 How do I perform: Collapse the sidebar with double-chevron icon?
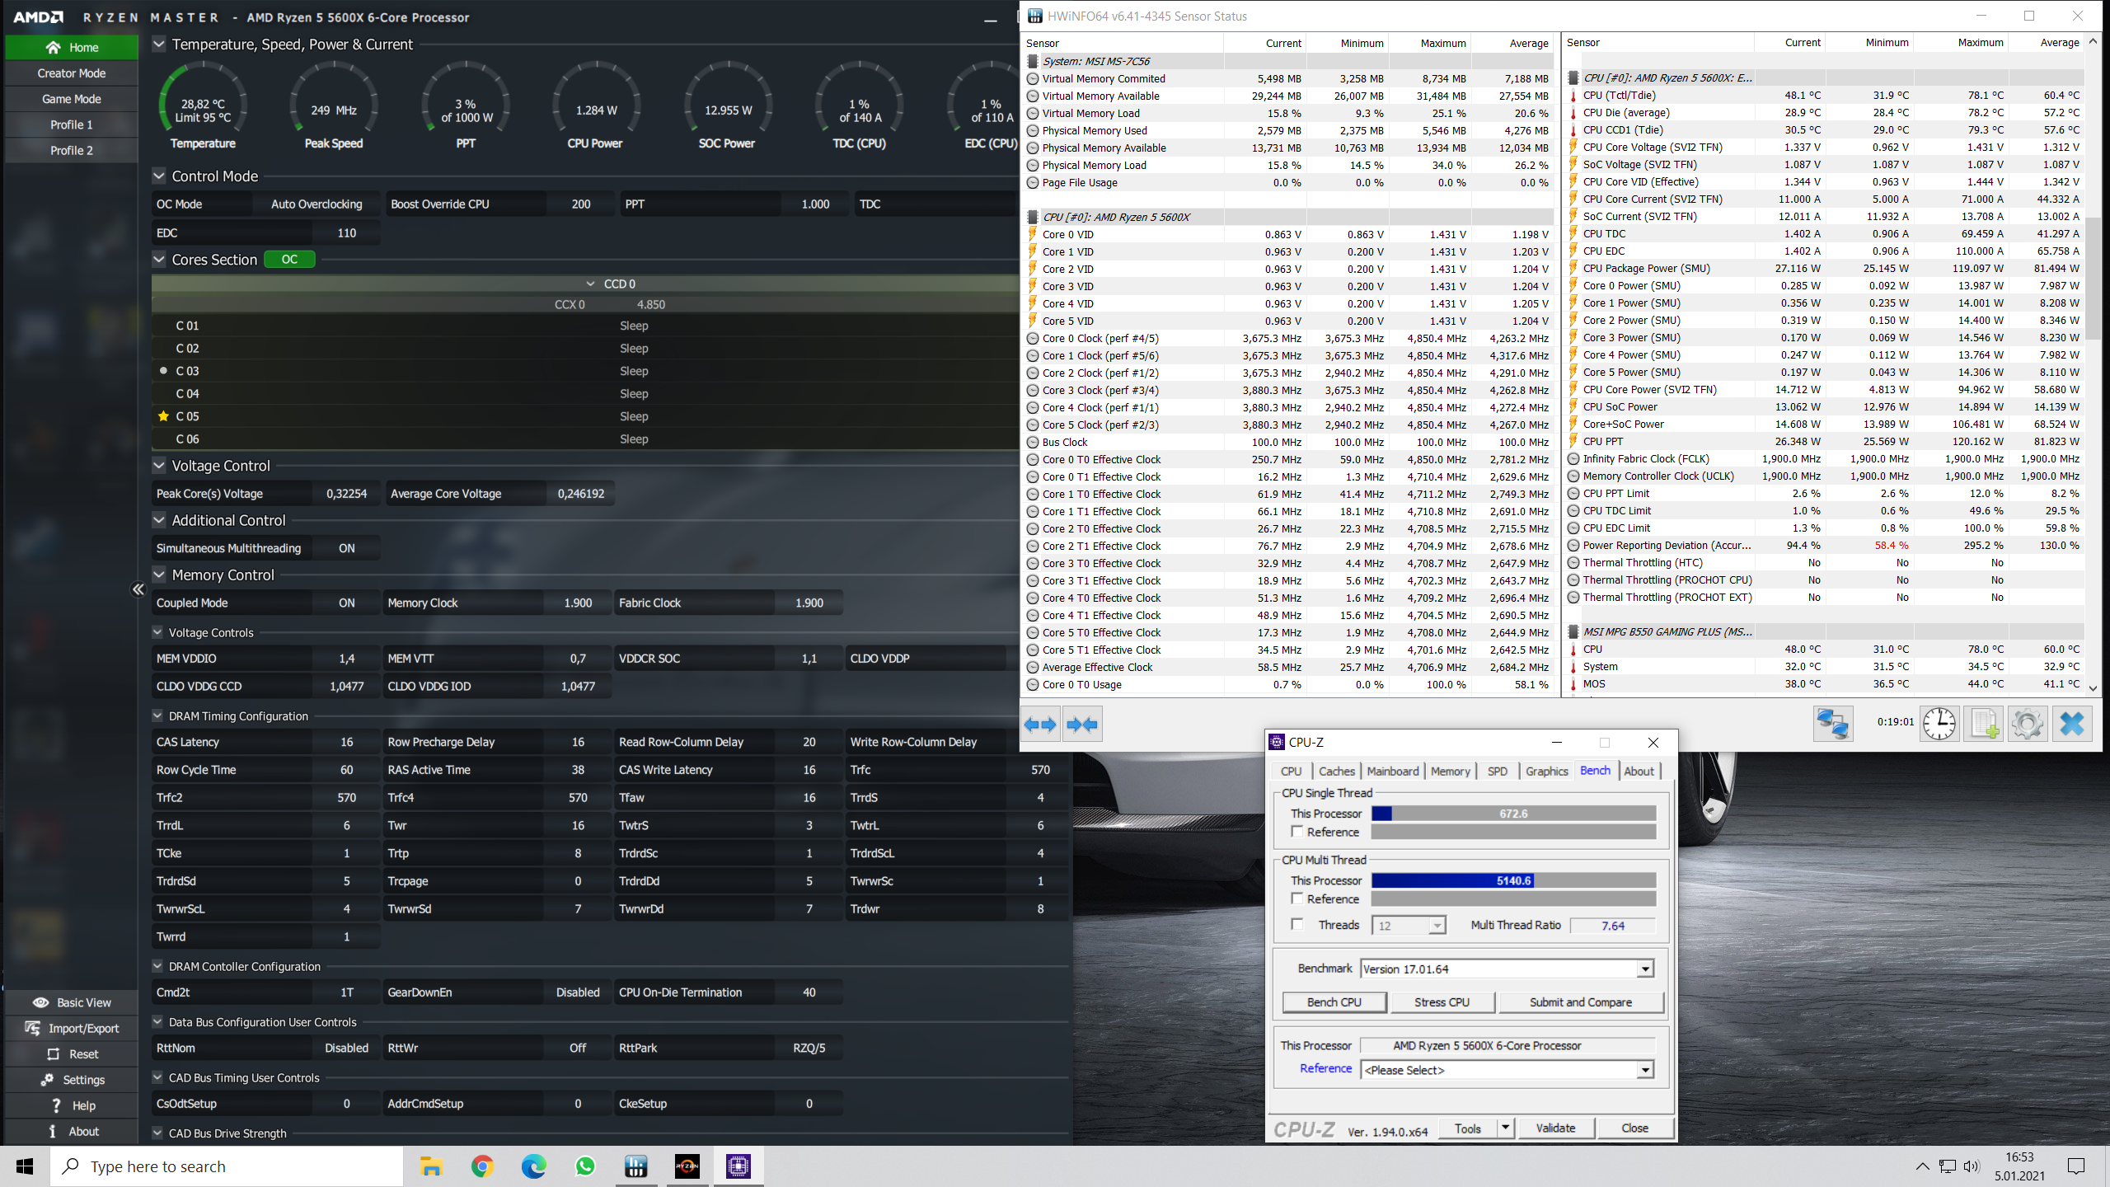click(138, 589)
